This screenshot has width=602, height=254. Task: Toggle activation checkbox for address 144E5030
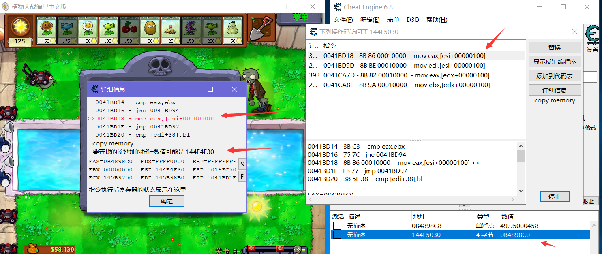pyautogui.click(x=337, y=235)
